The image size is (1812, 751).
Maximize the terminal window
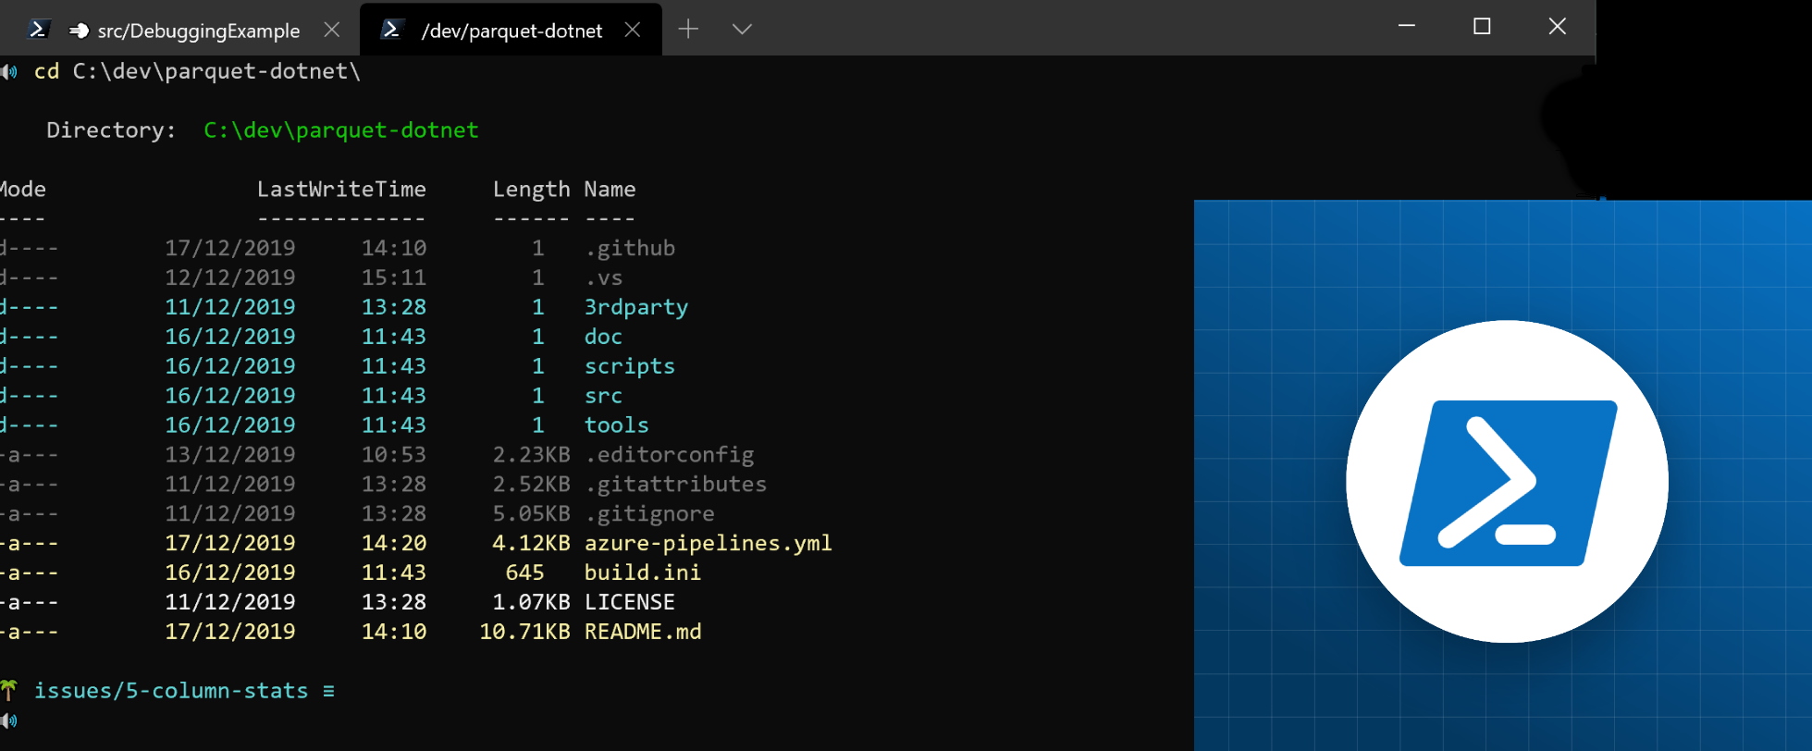[x=1482, y=27]
